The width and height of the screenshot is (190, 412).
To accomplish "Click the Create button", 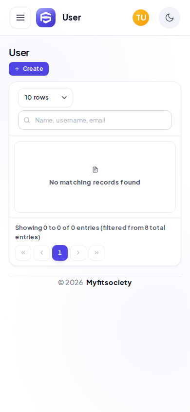I will (29, 69).
